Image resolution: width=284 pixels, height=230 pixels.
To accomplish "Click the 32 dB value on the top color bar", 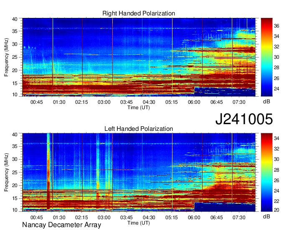I will pyautogui.click(x=276, y=47).
